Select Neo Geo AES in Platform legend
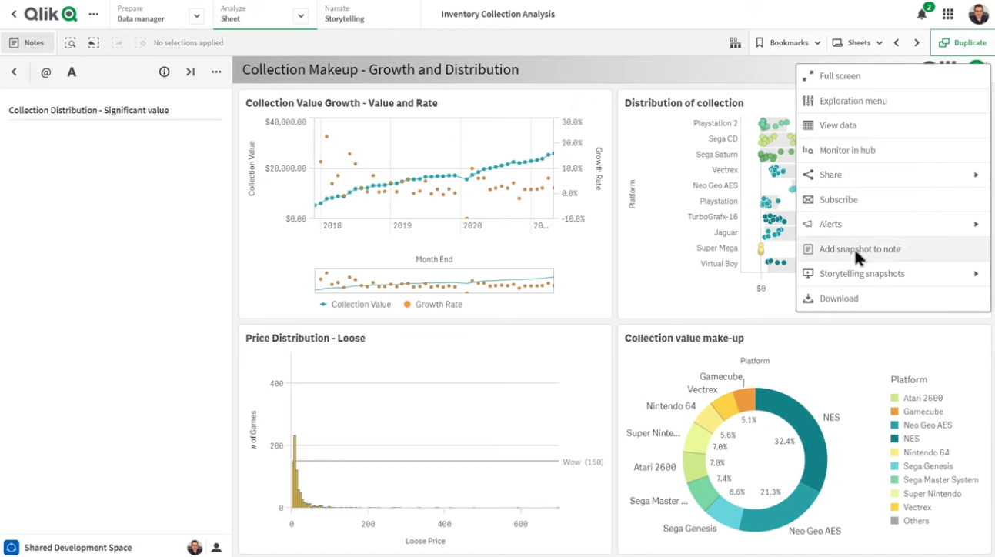 tap(921, 425)
